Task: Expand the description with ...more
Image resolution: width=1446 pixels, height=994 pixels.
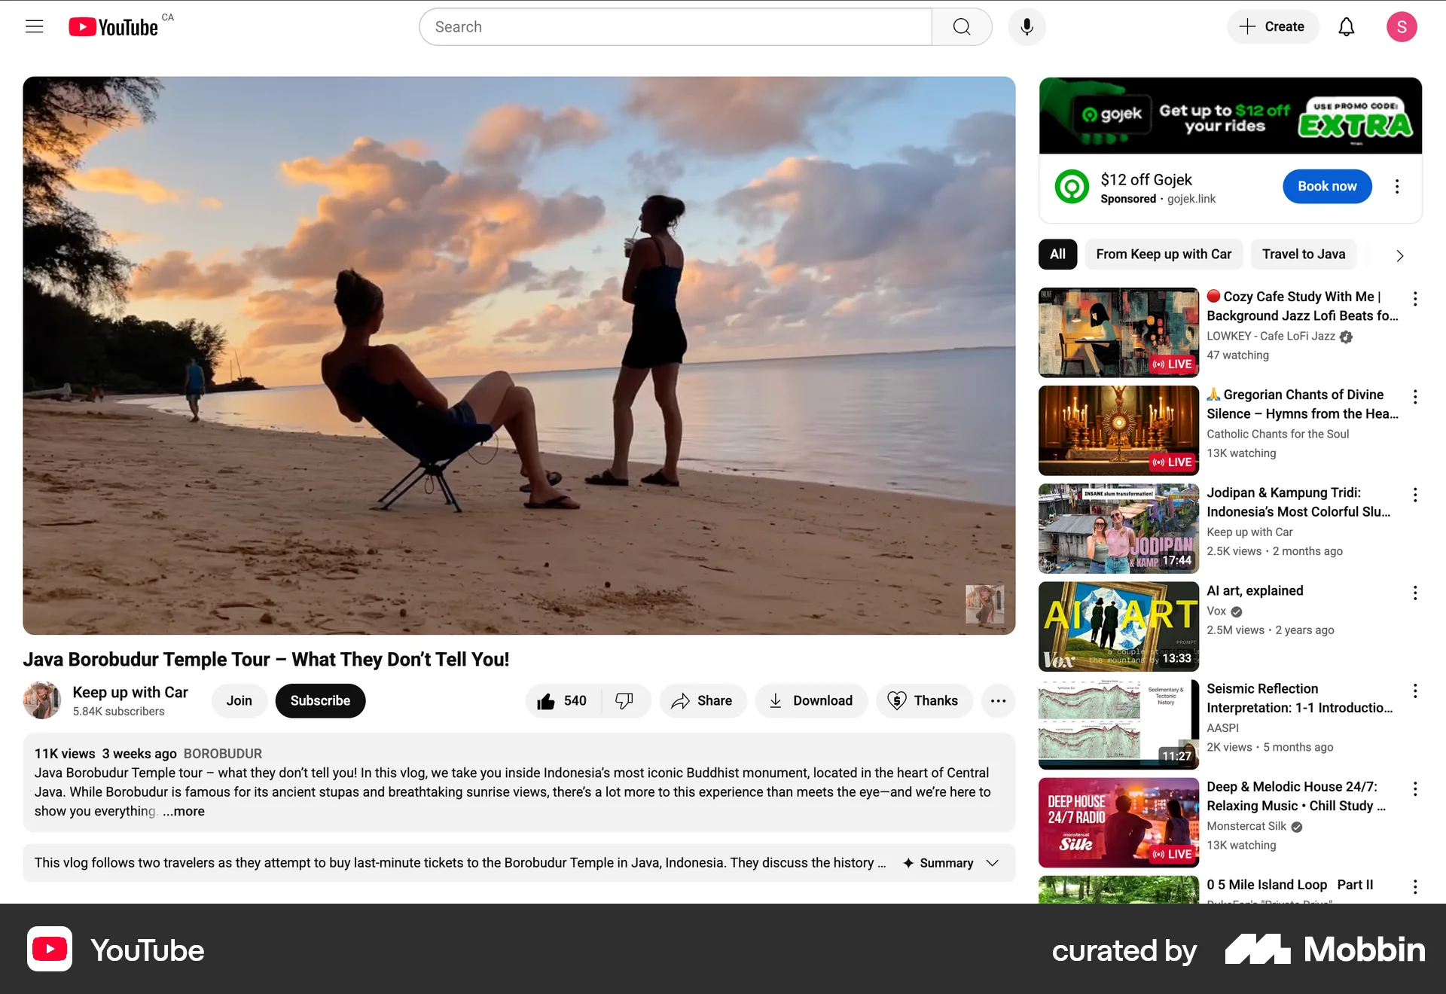Action: tap(183, 811)
